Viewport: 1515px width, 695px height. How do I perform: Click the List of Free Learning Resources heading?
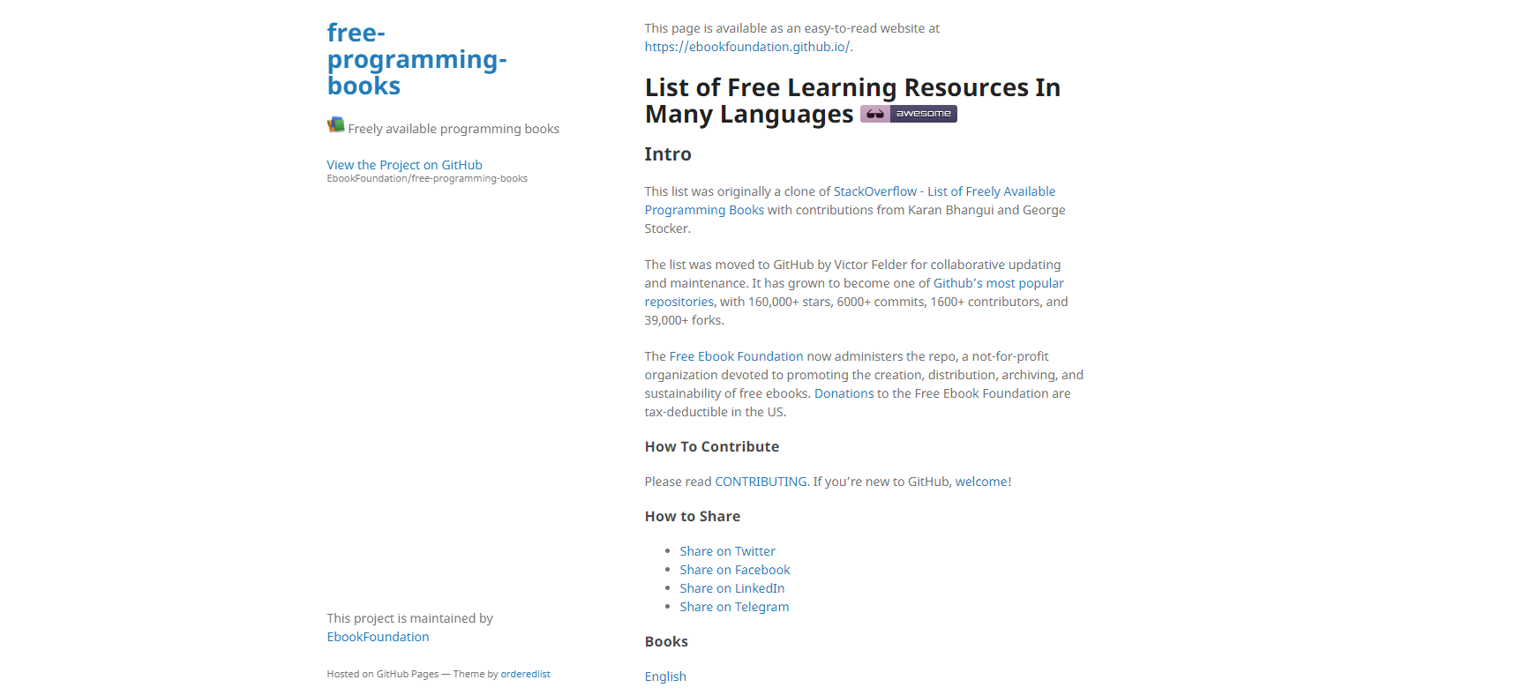pos(852,101)
